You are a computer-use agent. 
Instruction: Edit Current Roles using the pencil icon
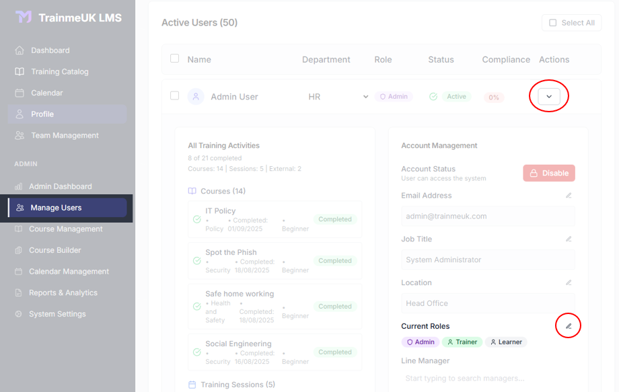click(569, 325)
